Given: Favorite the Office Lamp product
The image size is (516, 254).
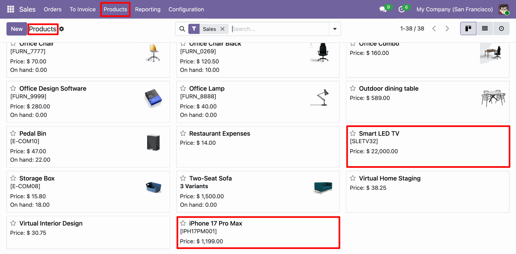Looking at the screenshot, I should (x=183, y=88).
